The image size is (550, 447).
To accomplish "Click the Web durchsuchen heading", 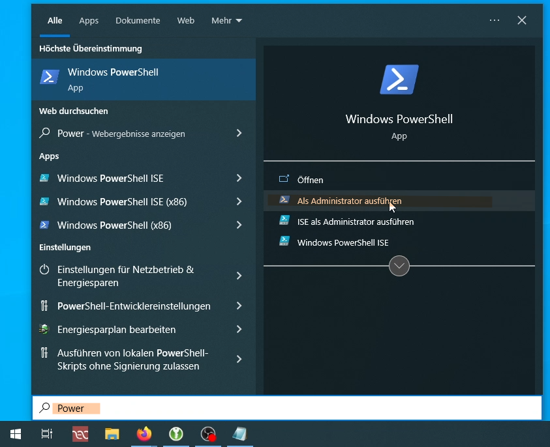I will pyautogui.click(x=74, y=111).
